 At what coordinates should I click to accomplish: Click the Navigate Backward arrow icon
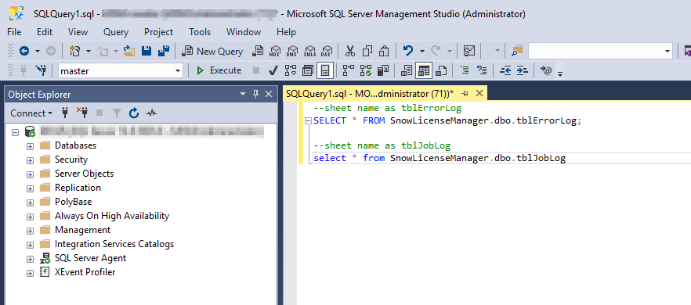pyautogui.click(x=24, y=52)
